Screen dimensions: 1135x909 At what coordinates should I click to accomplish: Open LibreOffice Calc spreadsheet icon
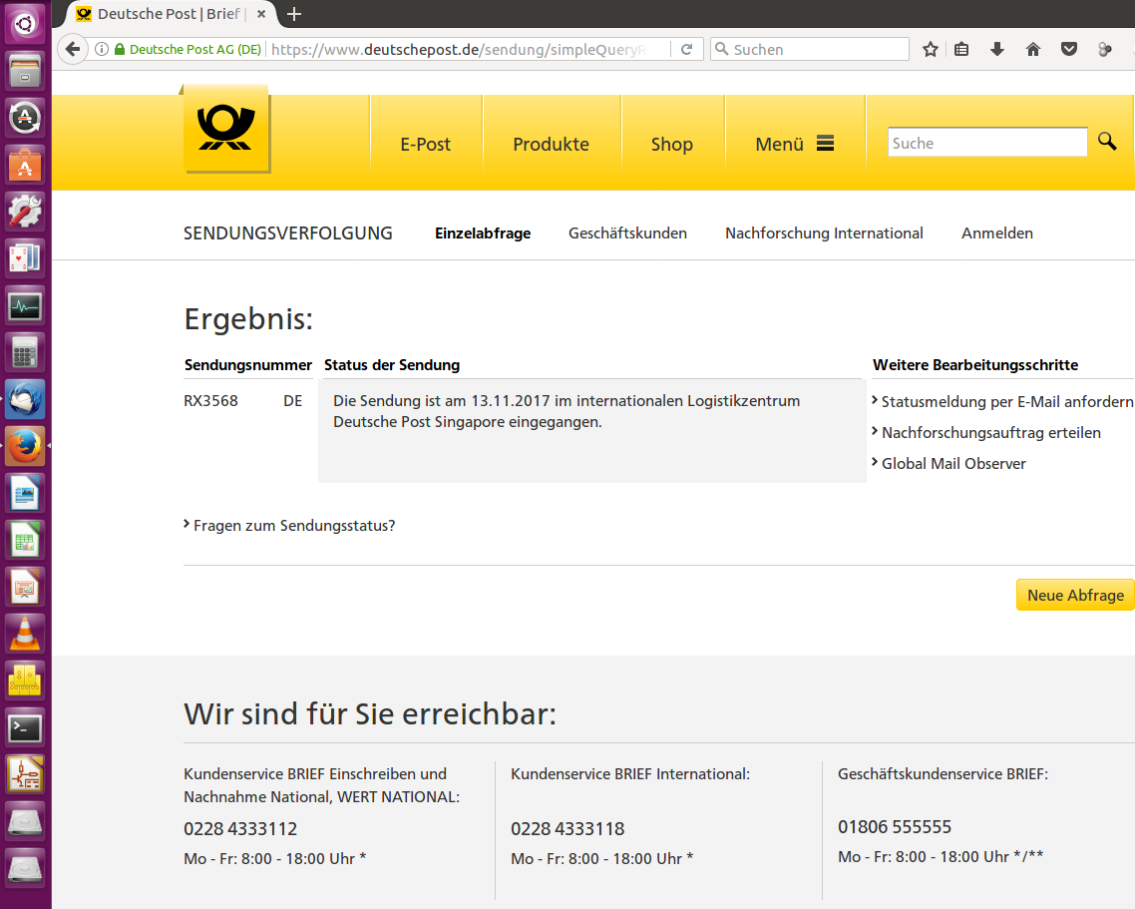coord(25,541)
